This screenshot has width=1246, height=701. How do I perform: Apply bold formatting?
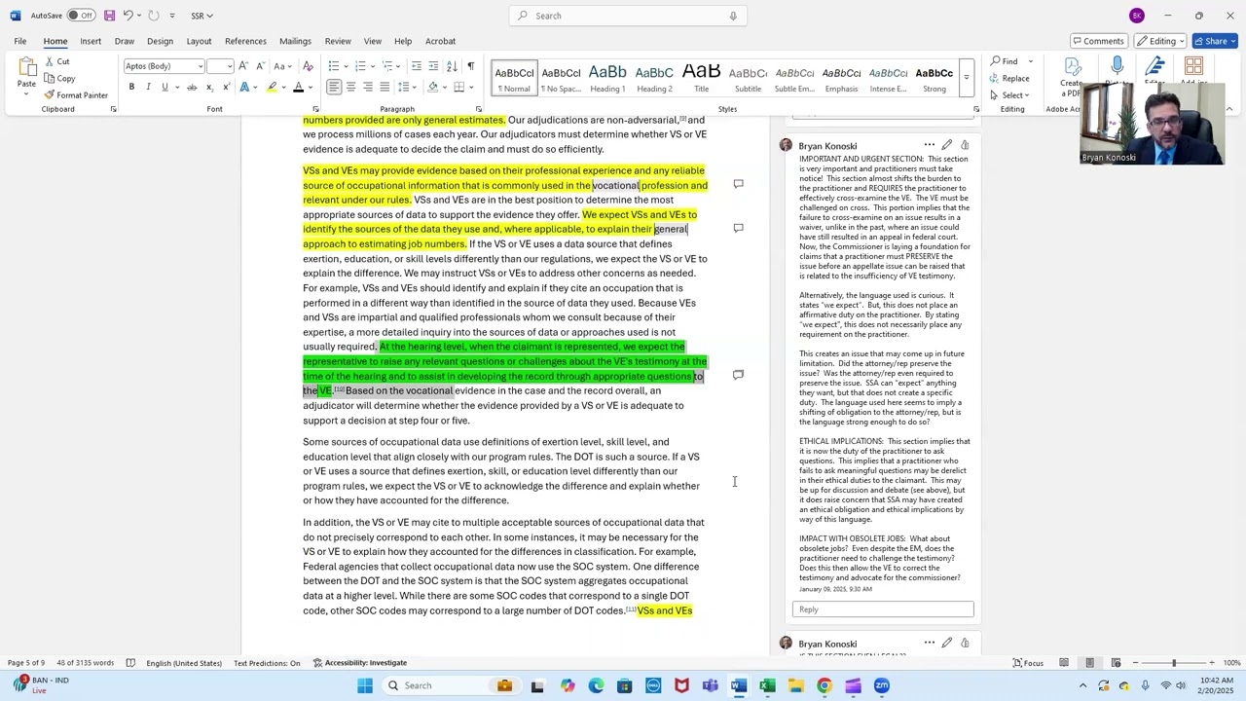(131, 88)
